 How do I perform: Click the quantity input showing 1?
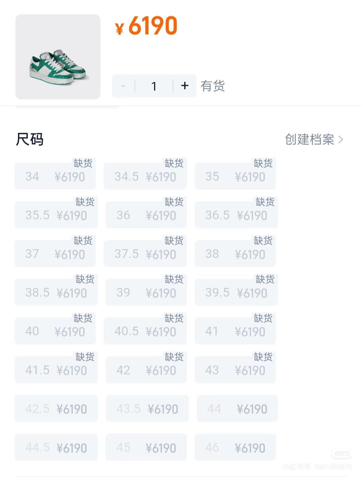154,86
